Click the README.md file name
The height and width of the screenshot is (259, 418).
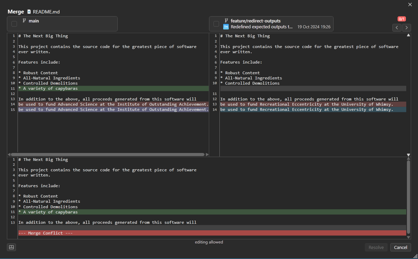click(x=46, y=12)
